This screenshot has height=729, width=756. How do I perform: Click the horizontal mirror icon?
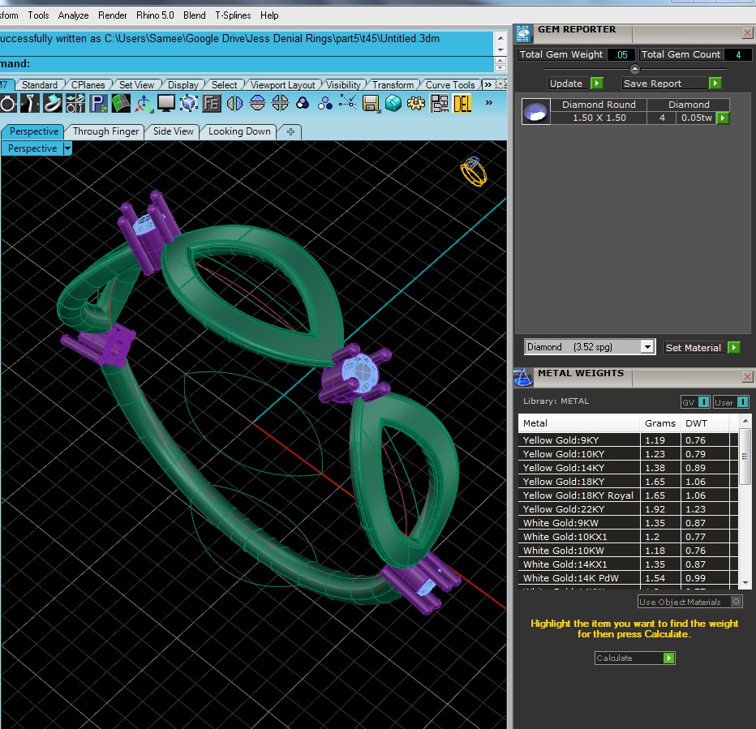coord(234,103)
